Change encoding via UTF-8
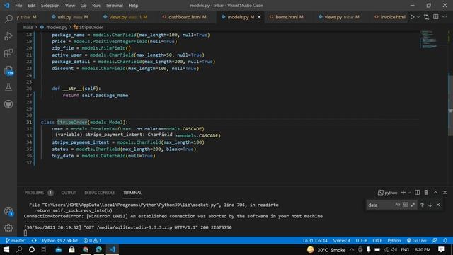 click(x=362, y=241)
